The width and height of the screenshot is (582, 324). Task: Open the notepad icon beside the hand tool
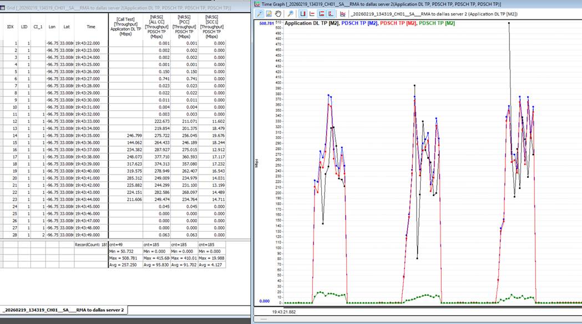(269, 13)
